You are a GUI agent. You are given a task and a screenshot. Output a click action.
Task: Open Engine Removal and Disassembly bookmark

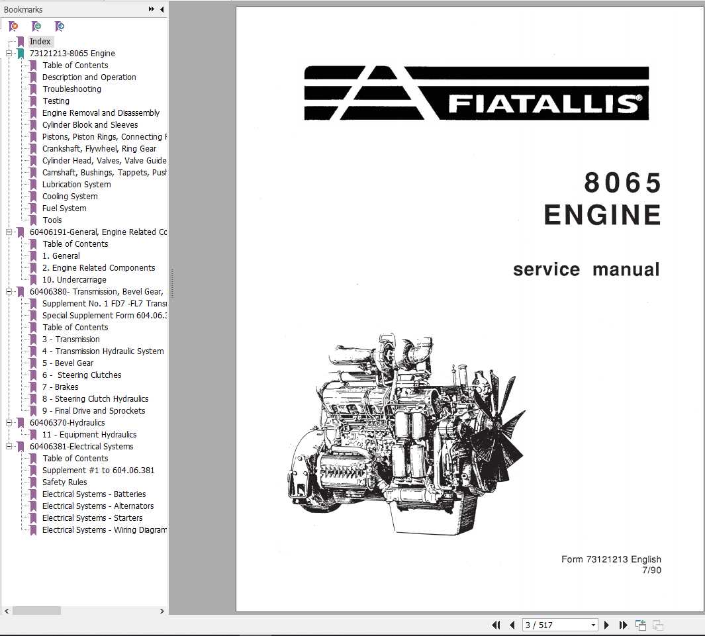tap(101, 113)
